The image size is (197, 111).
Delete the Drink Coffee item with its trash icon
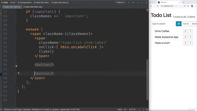[185, 31]
